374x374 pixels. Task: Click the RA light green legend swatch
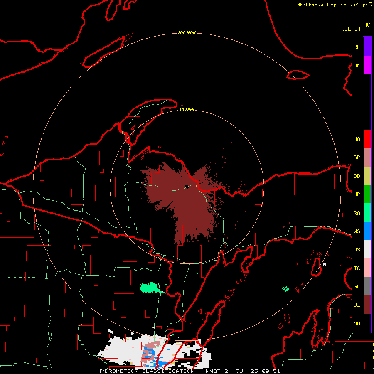point(367,213)
